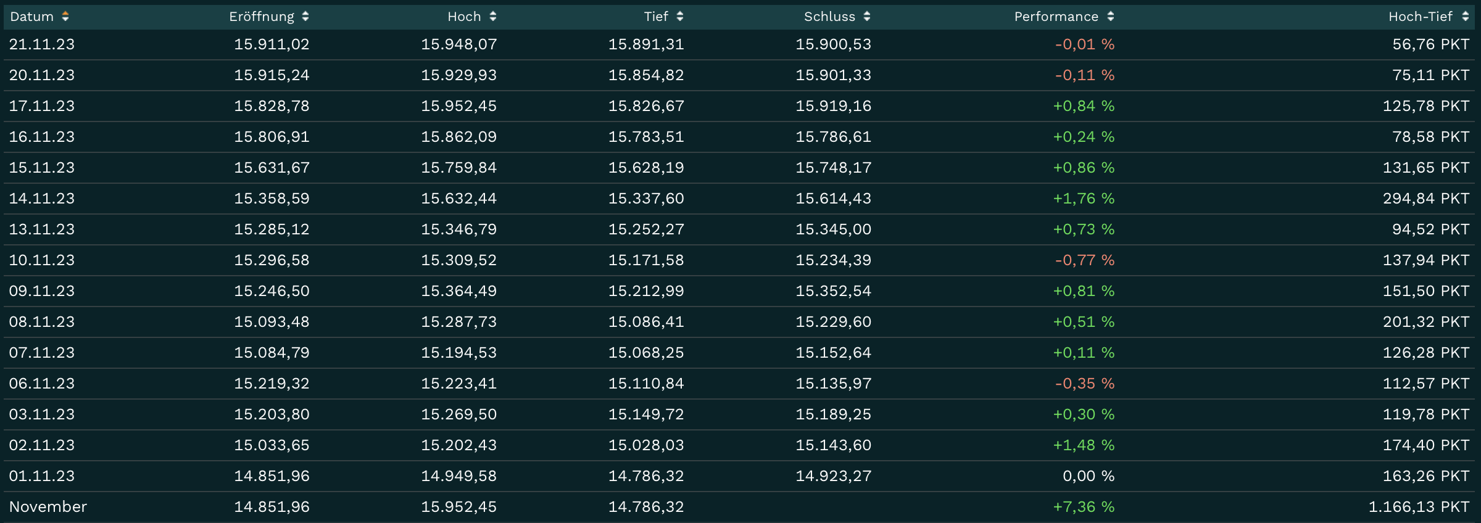Click sort arrows next to Tief

click(680, 17)
